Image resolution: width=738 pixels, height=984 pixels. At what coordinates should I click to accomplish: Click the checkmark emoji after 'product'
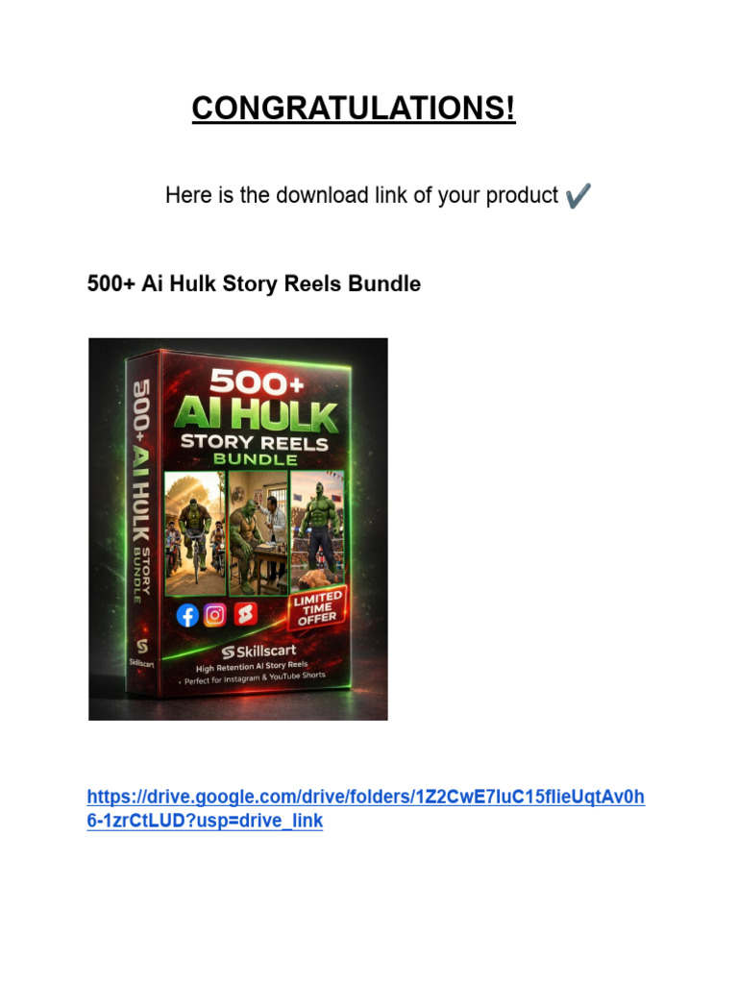click(x=578, y=195)
